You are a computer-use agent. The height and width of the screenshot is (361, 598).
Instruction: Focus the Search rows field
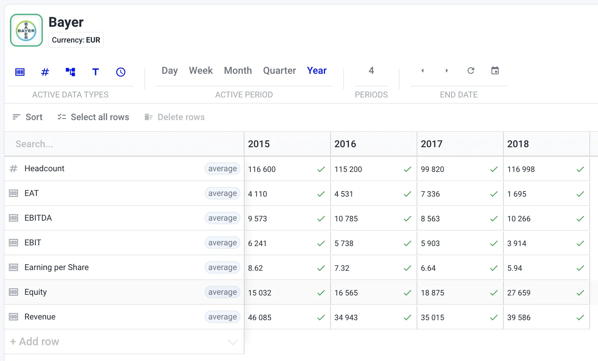124,144
